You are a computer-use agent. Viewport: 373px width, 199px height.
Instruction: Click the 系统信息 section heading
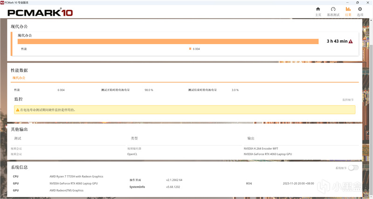click(19, 167)
